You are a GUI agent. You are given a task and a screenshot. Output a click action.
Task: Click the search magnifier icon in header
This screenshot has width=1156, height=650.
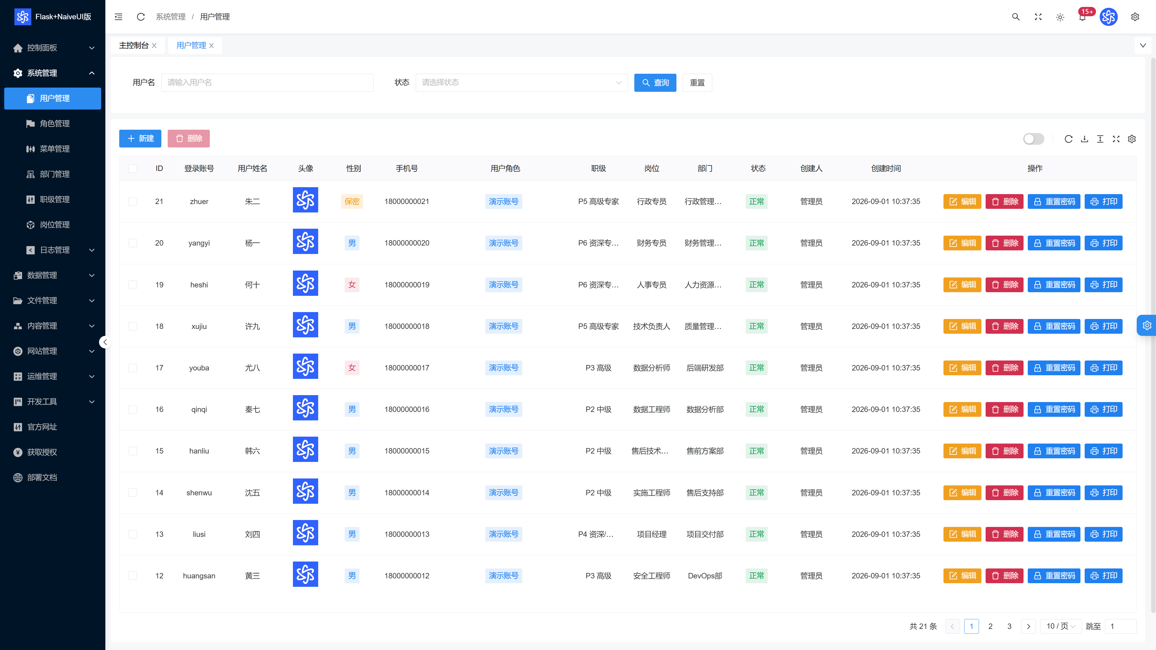[x=1015, y=17]
